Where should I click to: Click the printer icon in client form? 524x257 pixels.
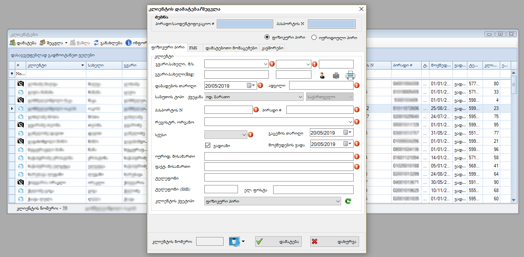pyautogui.click(x=350, y=75)
